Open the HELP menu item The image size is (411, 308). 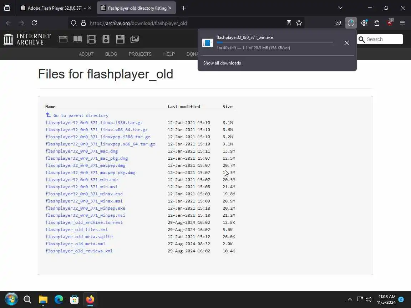pos(169,54)
